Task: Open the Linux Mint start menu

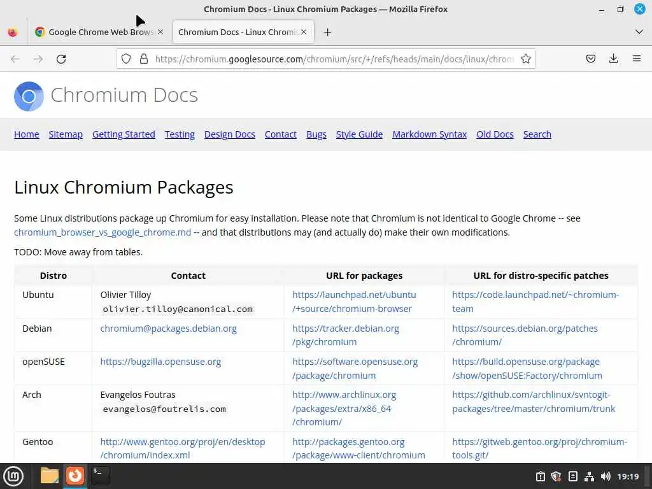Action: (x=13, y=476)
